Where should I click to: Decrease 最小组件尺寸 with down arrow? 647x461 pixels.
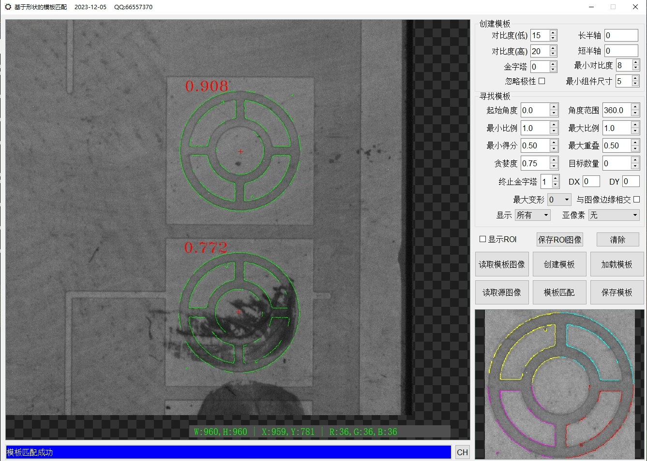(x=636, y=84)
